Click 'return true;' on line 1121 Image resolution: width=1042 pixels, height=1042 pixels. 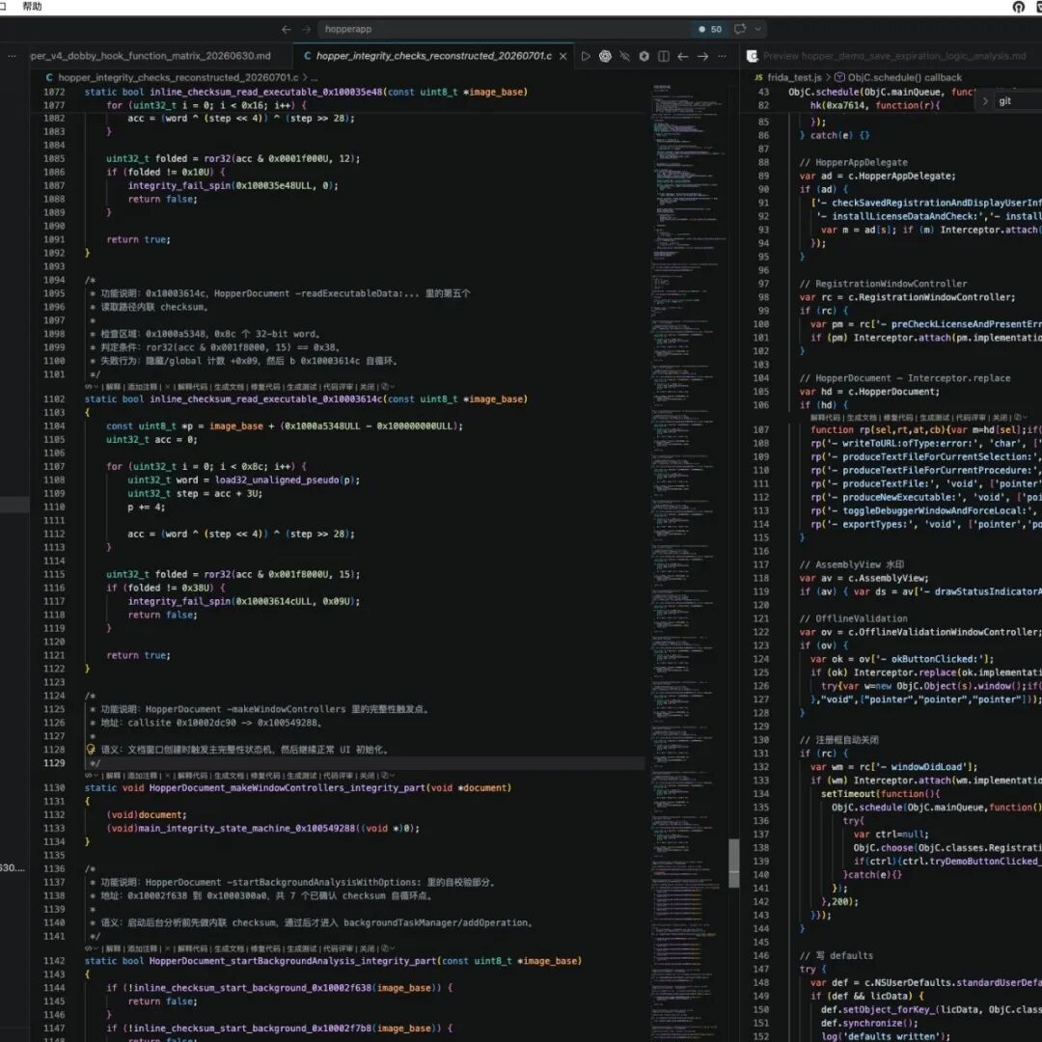tap(138, 654)
